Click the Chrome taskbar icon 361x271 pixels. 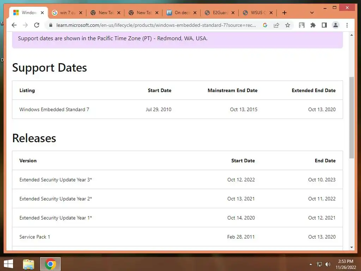50,264
